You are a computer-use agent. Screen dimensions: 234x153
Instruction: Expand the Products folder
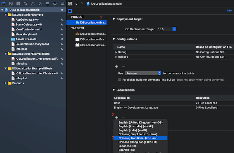click(x=6, y=83)
